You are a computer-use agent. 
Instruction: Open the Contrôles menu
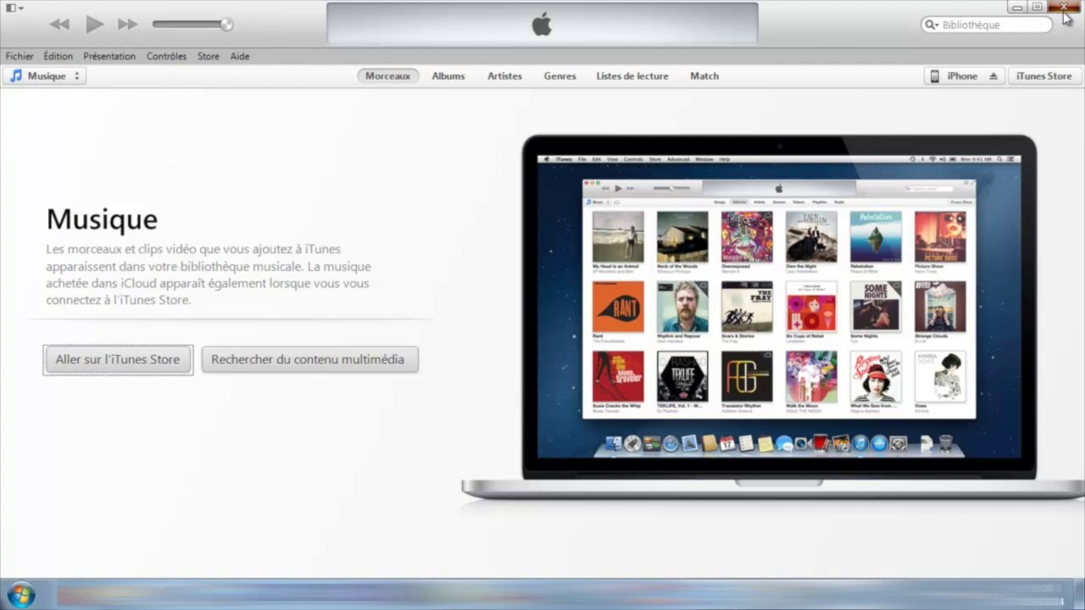[166, 56]
